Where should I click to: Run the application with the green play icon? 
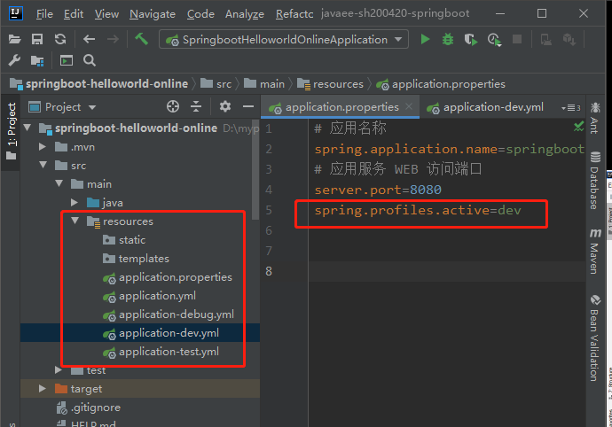click(x=425, y=39)
